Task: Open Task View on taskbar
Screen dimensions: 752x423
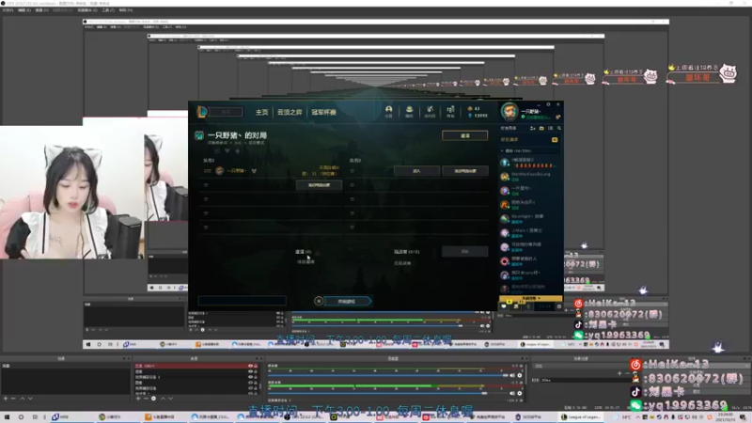Action: pos(35,417)
